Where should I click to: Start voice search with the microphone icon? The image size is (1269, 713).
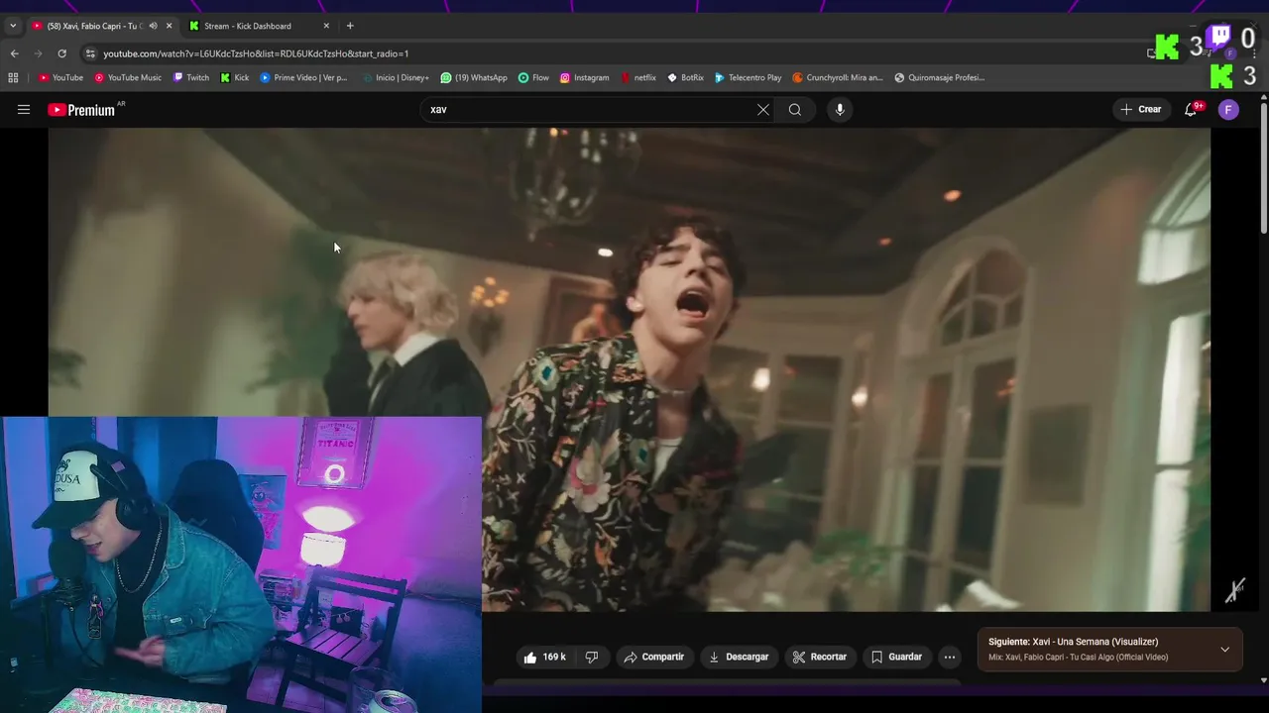coord(840,110)
